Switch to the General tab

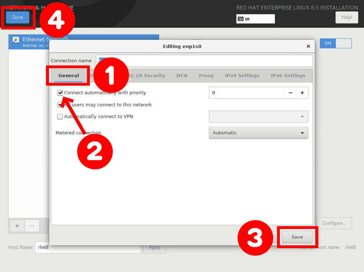[x=68, y=75]
